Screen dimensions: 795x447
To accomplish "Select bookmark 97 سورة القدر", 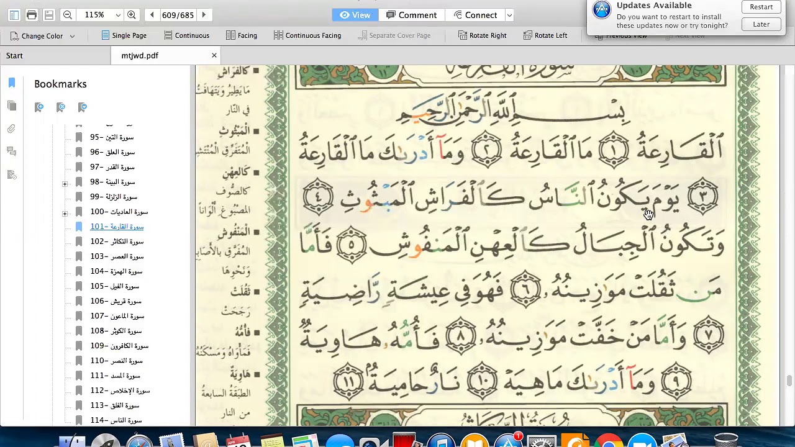I will click(x=112, y=167).
